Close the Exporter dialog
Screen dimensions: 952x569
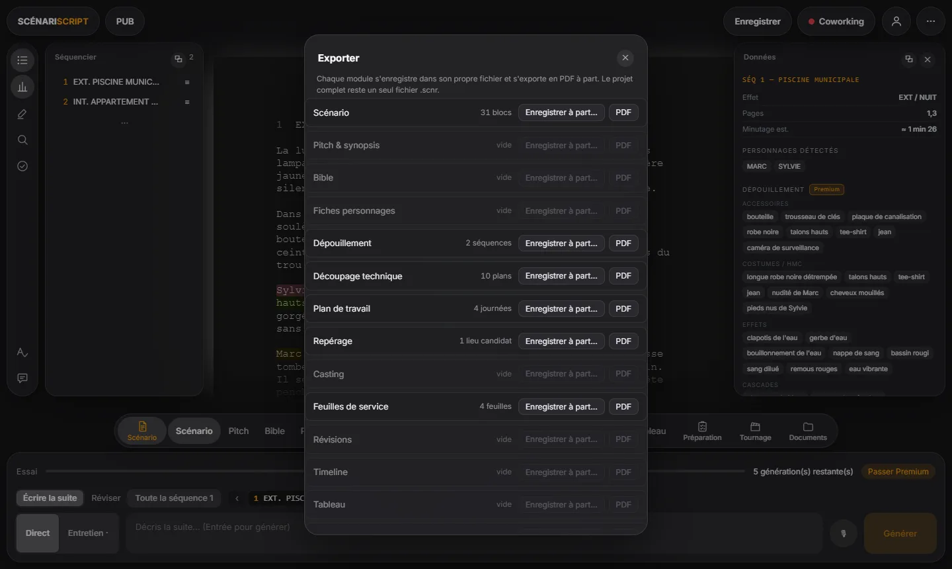625,58
